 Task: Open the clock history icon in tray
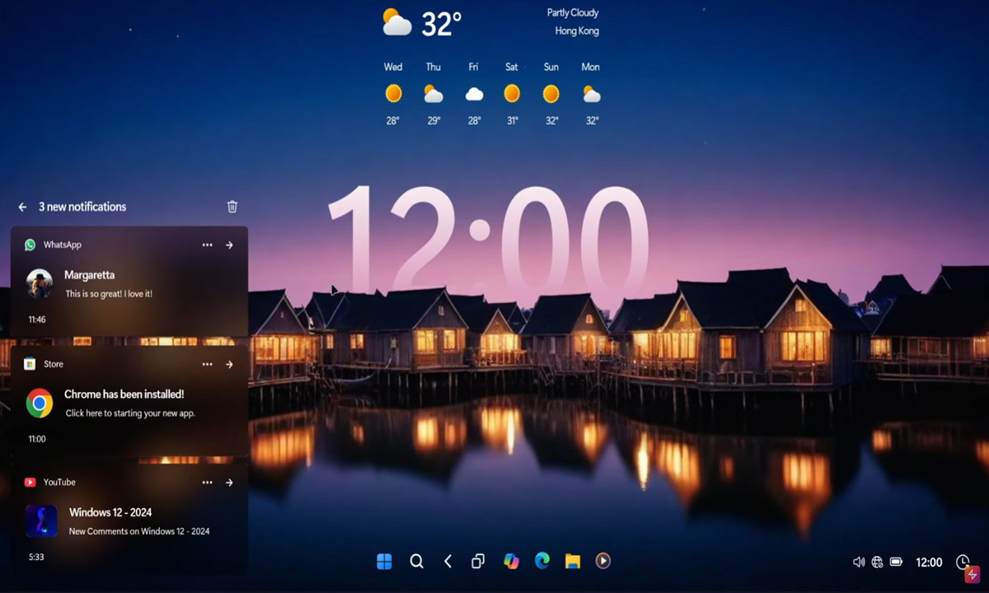[963, 562]
